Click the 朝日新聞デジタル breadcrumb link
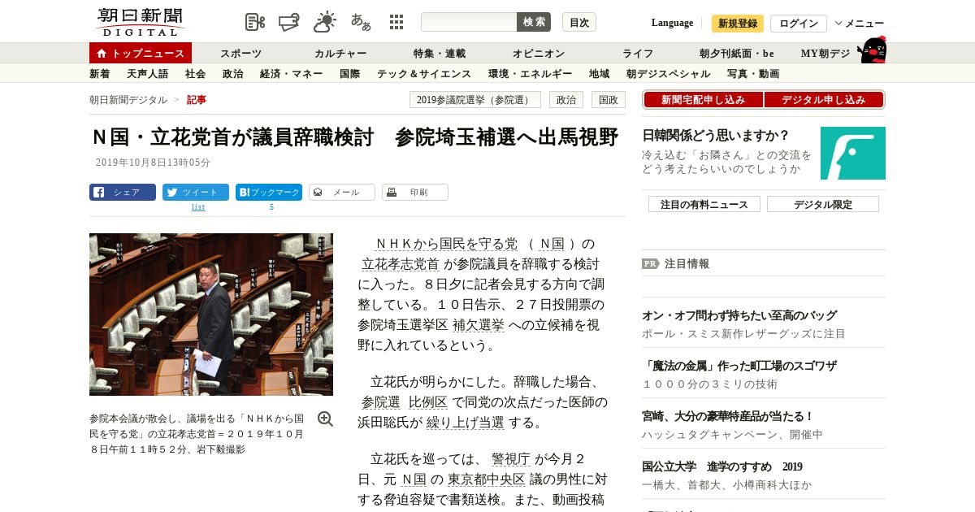This screenshot has height=512, width=975. point(128,100)
